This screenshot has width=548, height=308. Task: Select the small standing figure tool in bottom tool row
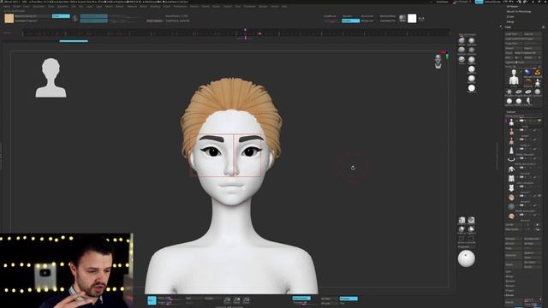tap(528, 101)
